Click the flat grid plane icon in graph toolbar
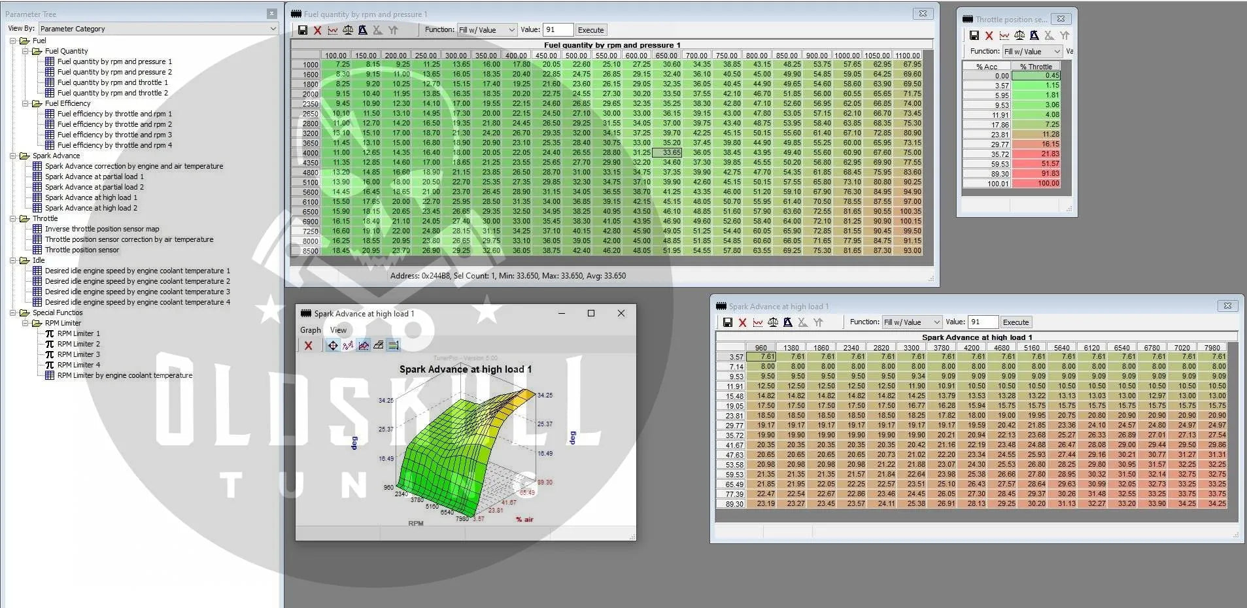 pyautogui.click(x=379, y=345)
